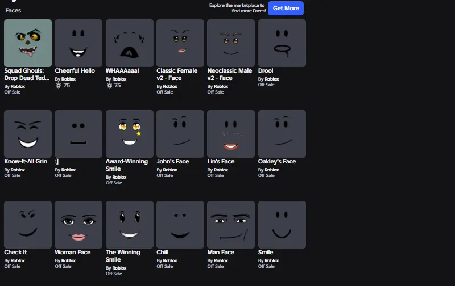Image resolution: width=455 pixels, height=286 pixels.
Task: Click the Roblox creator link under Man Face
Action: tap(221, 260)
